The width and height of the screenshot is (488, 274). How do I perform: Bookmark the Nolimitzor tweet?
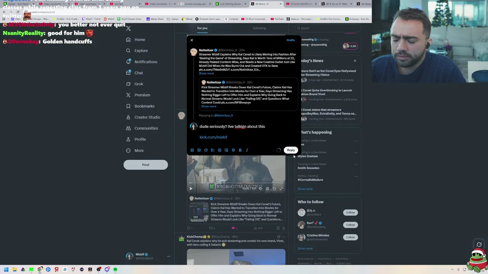click(x=278, y=228)
